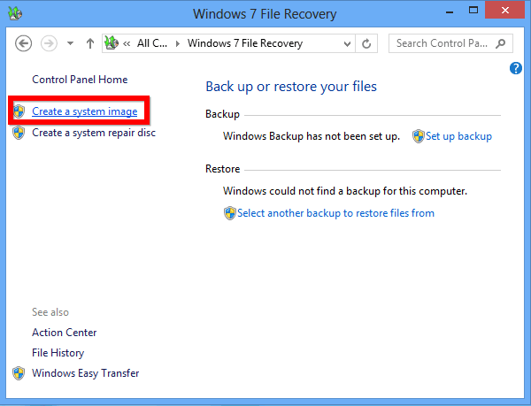Click the Set up backup link

point(458,136)
